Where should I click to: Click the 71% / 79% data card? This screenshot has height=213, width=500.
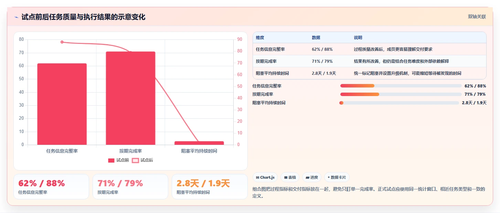[130, 187]
